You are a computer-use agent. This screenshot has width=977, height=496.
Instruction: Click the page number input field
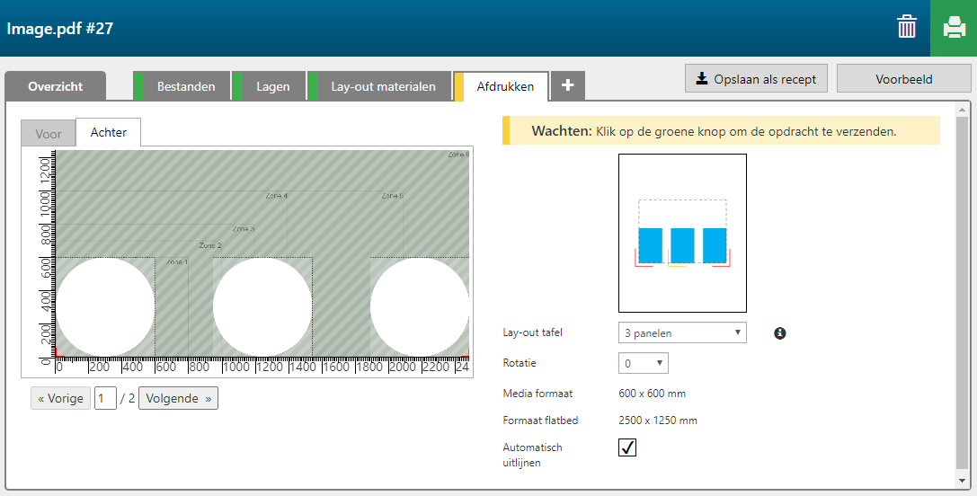105,398
